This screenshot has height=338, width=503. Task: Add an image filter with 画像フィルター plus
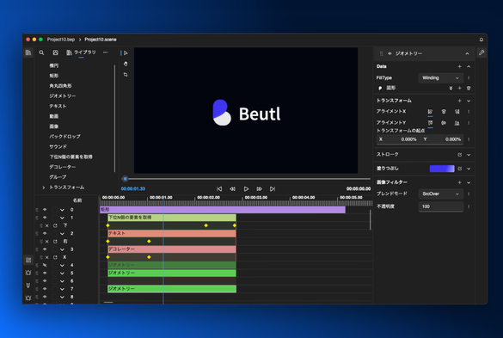coord(459,182)
